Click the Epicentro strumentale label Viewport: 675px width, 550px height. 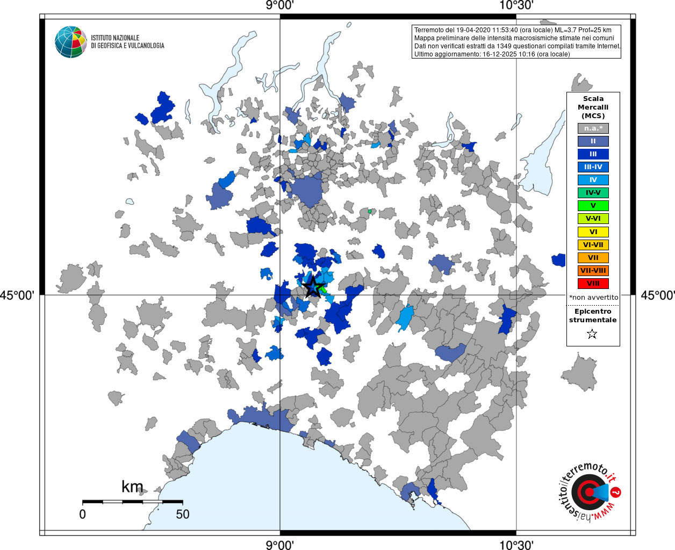(593, 315)
